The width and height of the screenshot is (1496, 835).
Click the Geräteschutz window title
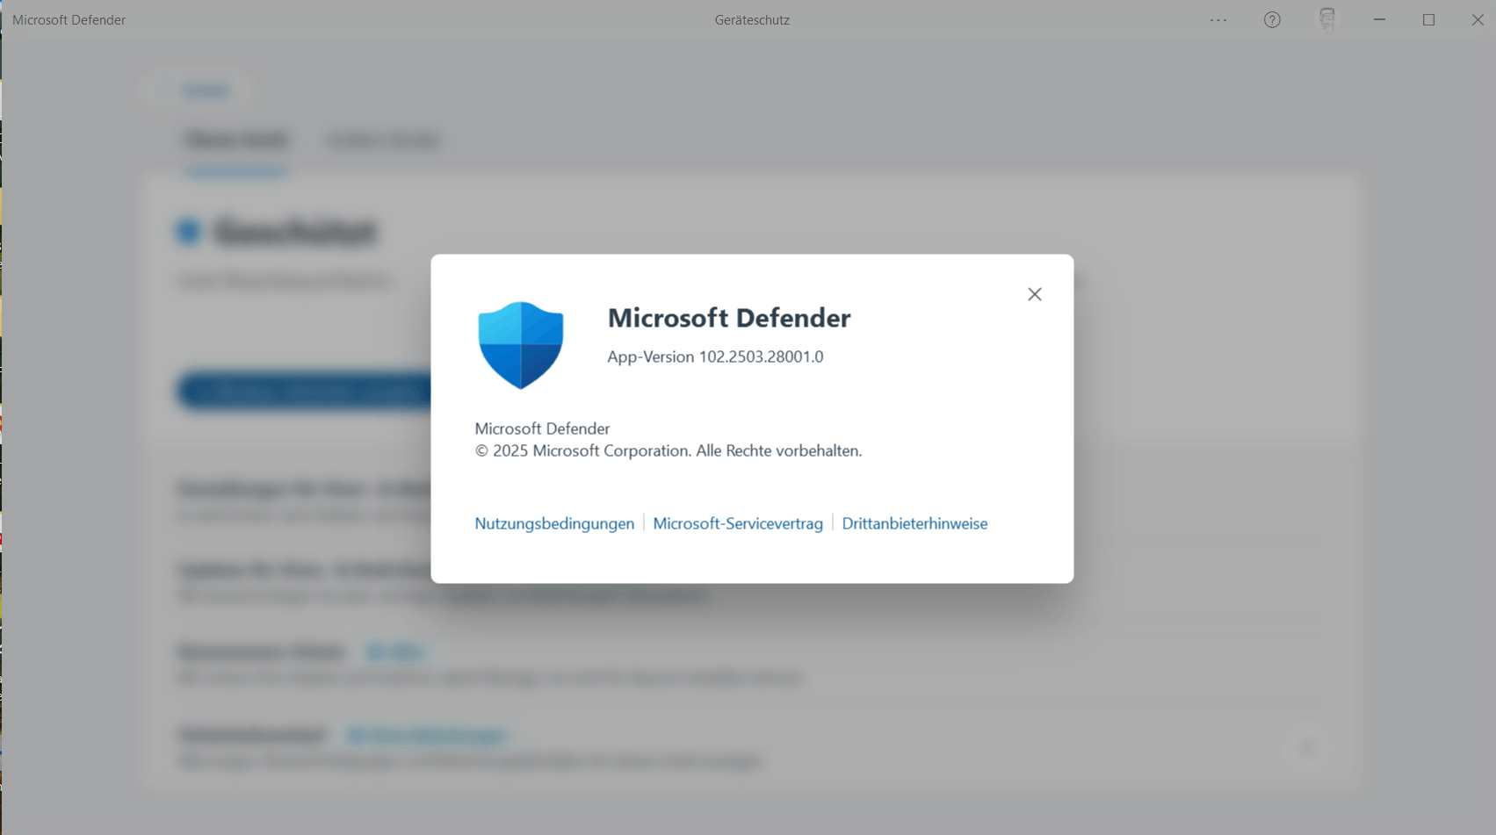752,19
